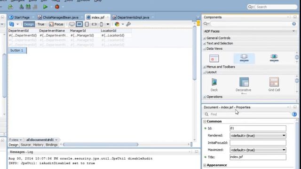Click the LocationId column header
Screen dimensions: 301x169
pyautogui.click(x=109, y=31)
